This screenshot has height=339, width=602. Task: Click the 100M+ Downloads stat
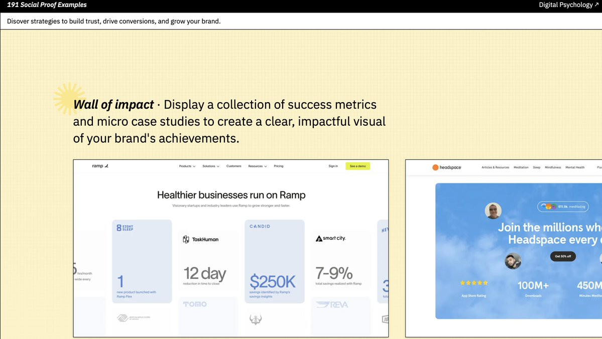533,288
